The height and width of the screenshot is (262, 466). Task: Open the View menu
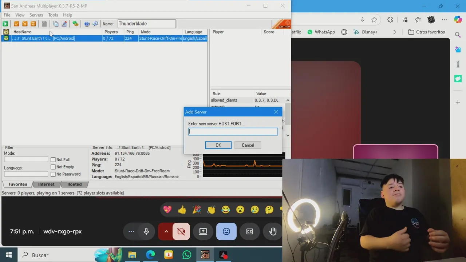20,15
